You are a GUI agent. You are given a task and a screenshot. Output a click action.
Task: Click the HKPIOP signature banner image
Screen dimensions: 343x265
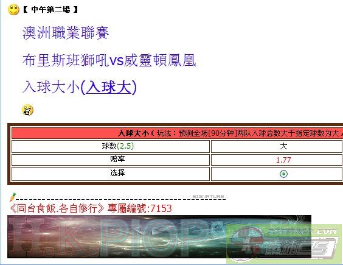coord(159,236)
